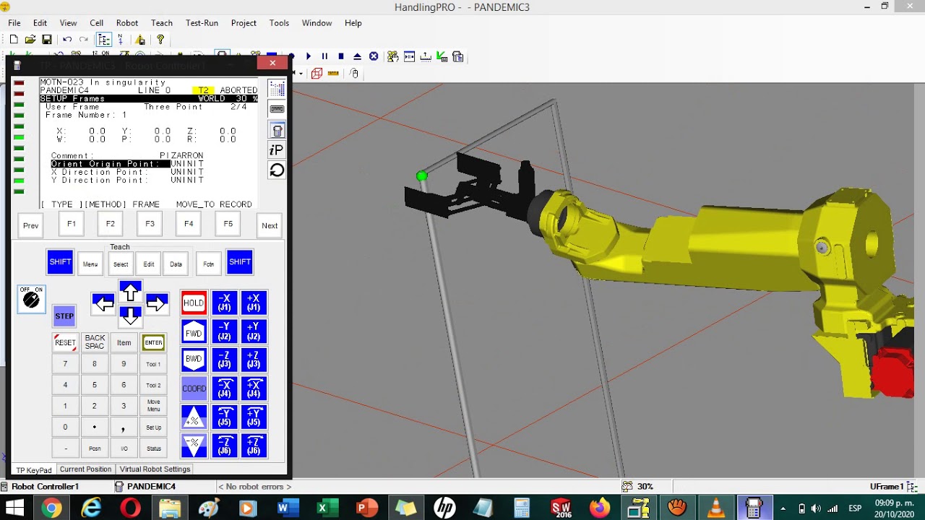Click the cursor down arrow key
Viewport: 925px width, 520px height.
(x=130, y=316)
